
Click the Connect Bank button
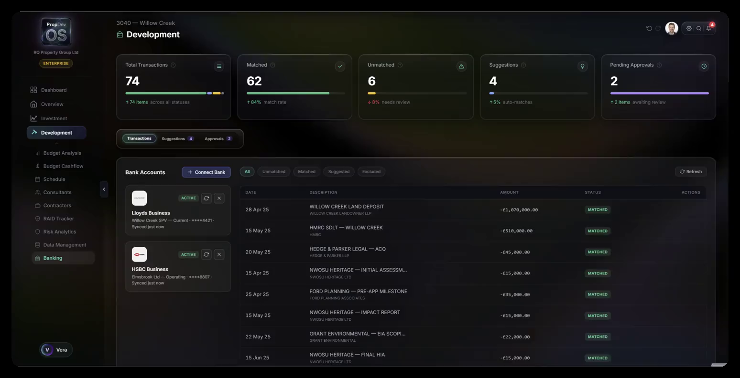206,172
